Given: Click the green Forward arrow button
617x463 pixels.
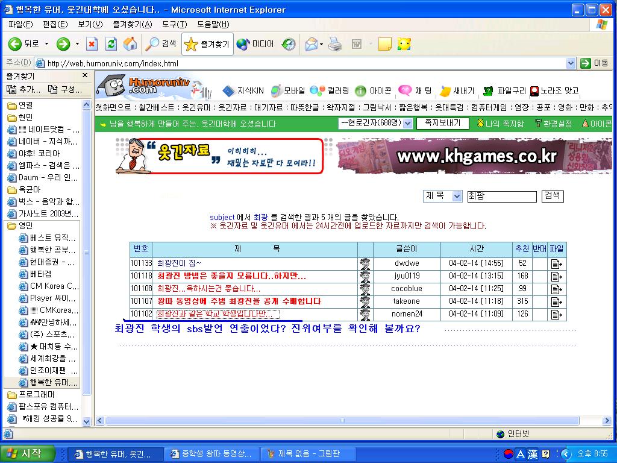Looking at the screenshot, I should 63,43.
